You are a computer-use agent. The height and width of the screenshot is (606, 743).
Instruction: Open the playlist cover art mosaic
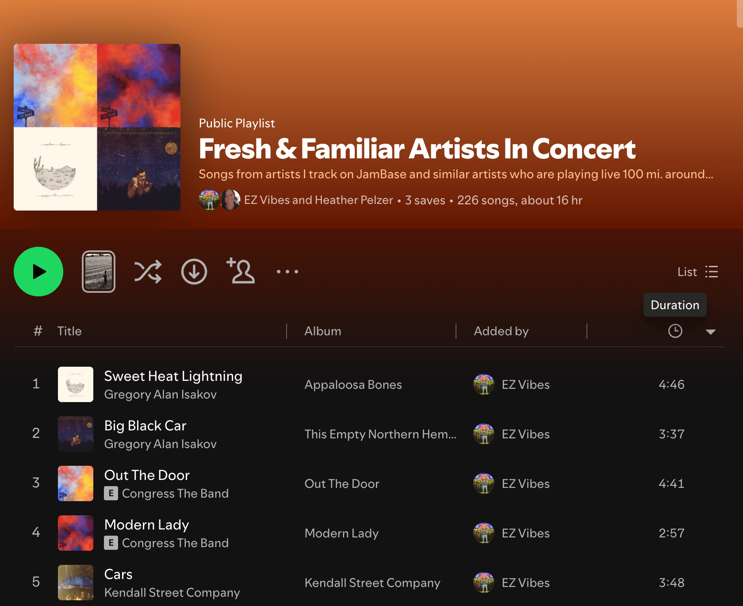(97, 127)
